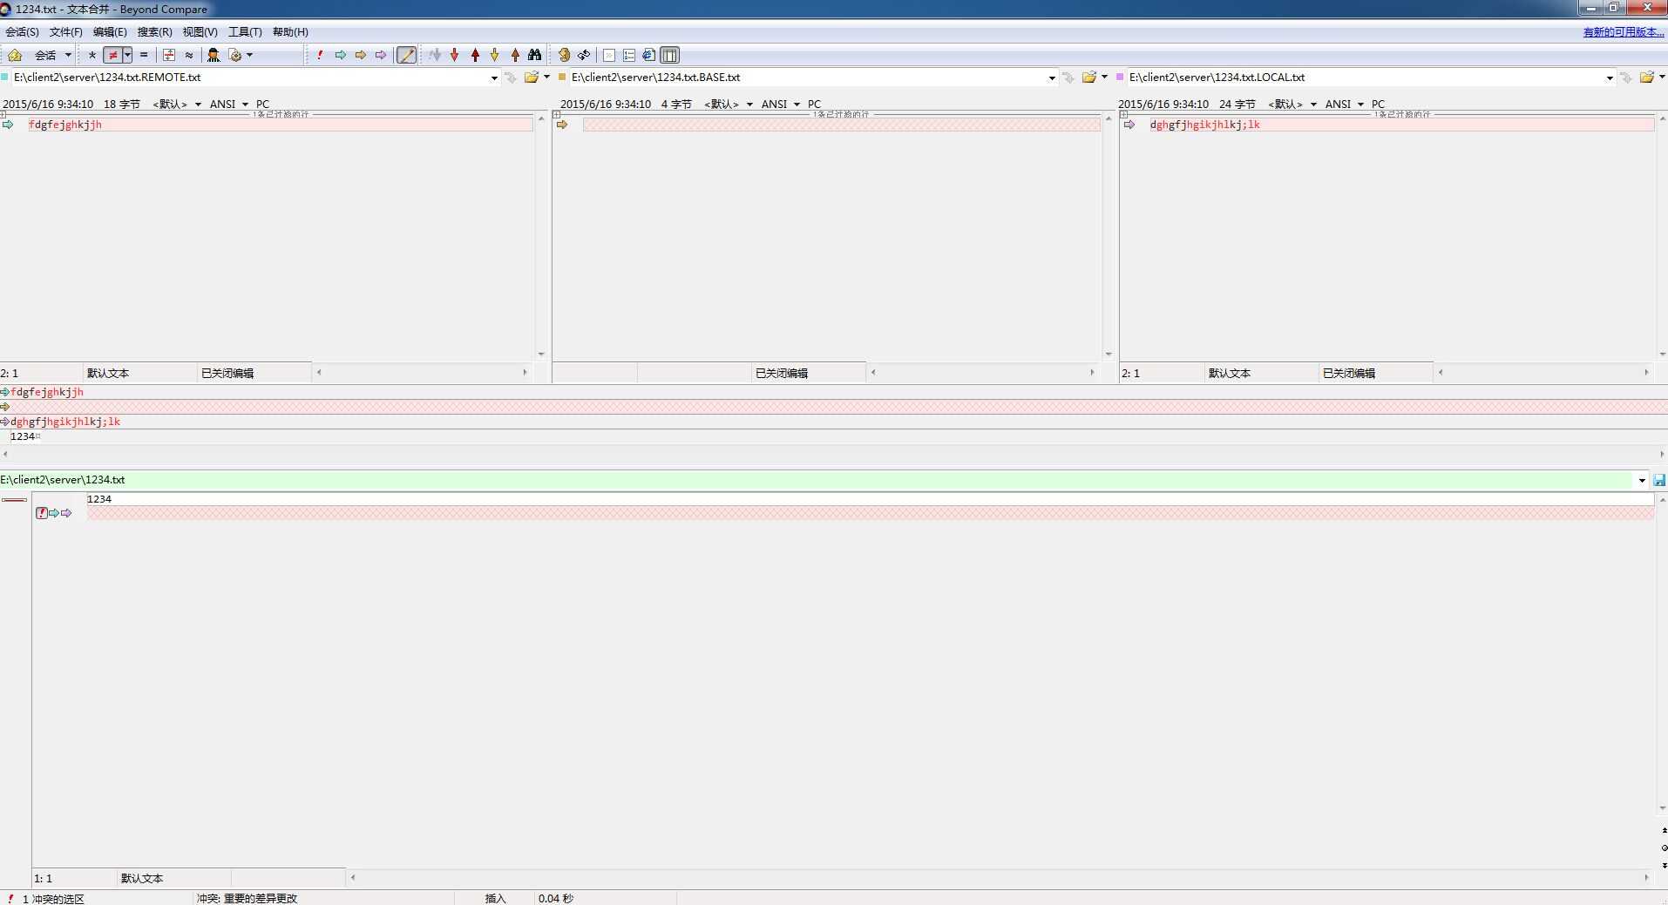This screenshot has height=905, width=1668.
Task: Open folder browse icon for LOCAL file
Action: (x=1646, y=78)
